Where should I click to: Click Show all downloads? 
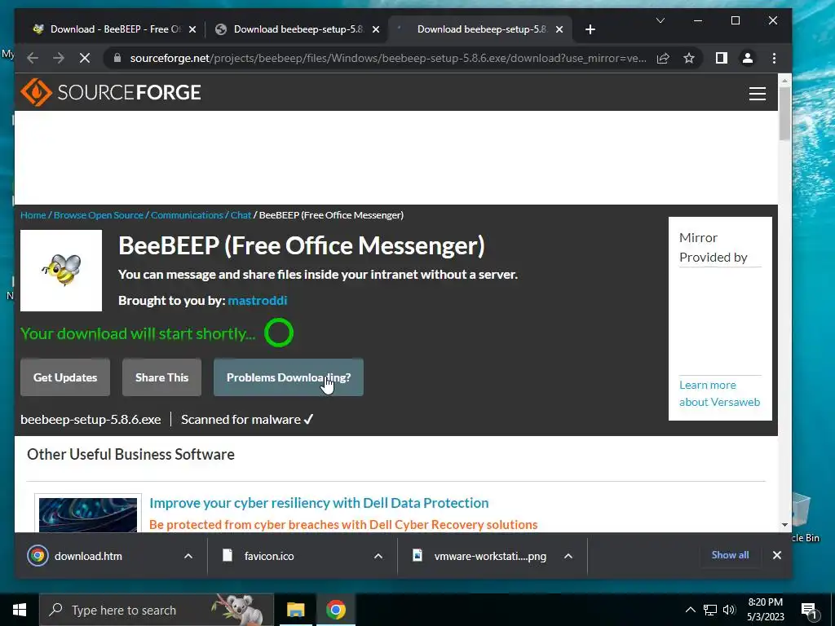[730, 554]
